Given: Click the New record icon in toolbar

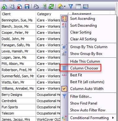Looking at the screenshot, I should point(5,7).
